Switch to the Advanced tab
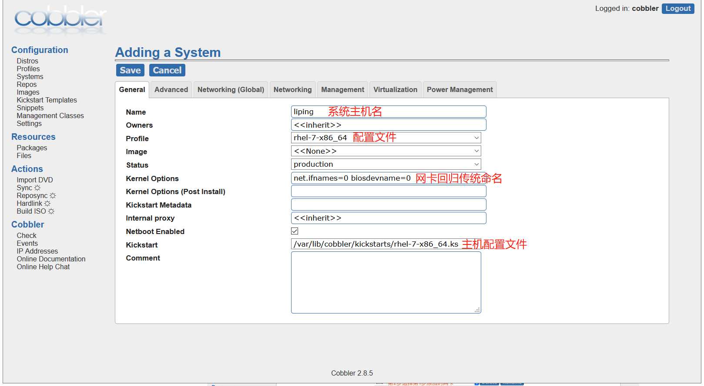The height and width of the screenshot is (386, 704). point(171,89)
